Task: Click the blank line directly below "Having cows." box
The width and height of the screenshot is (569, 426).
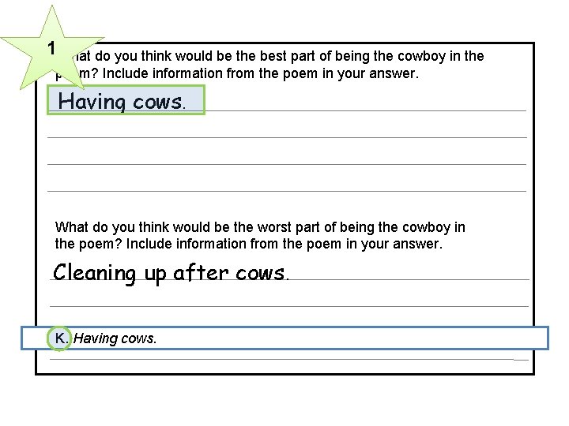Action: pyautogui.click(x=287, y=137)
